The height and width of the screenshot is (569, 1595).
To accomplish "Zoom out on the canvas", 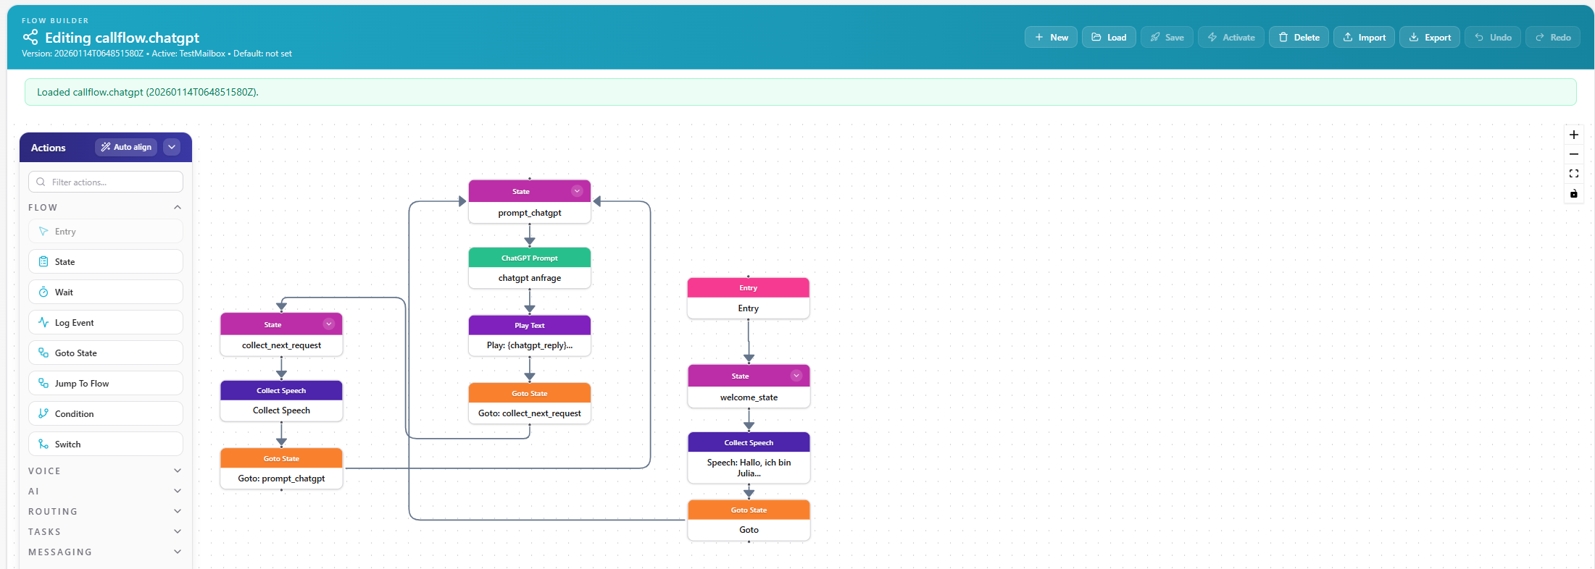I will [1573, 154].
